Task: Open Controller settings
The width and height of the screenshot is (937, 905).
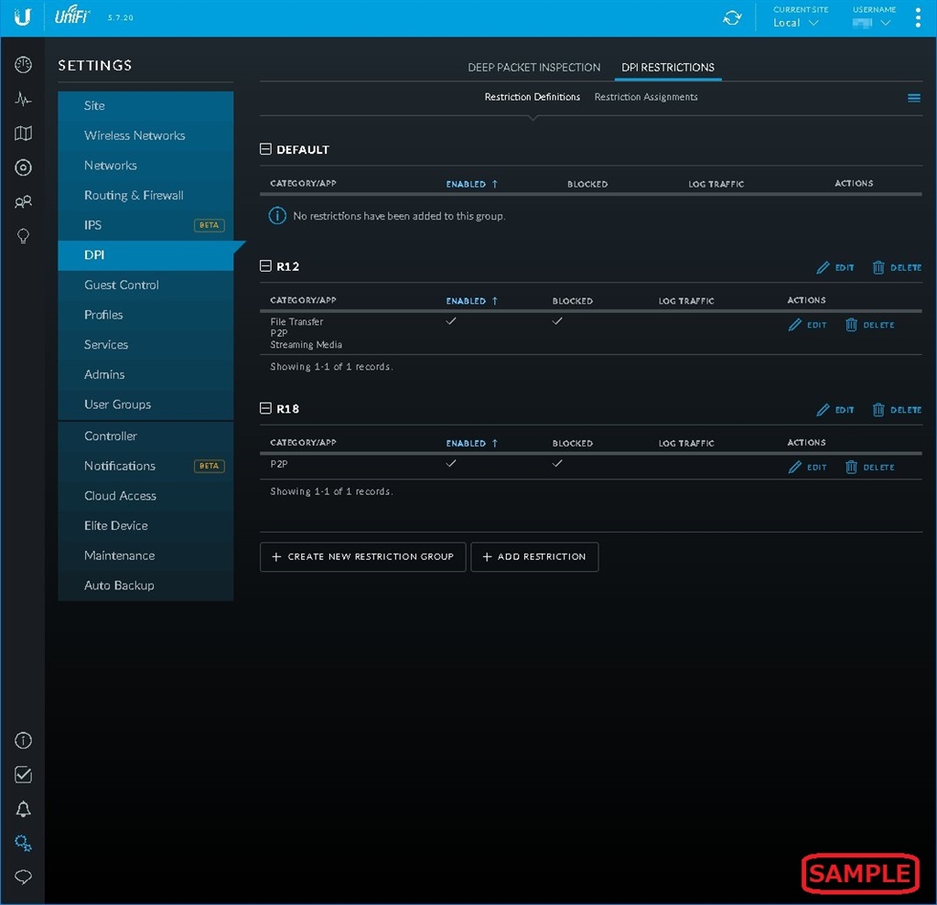Action: (145, 436)
